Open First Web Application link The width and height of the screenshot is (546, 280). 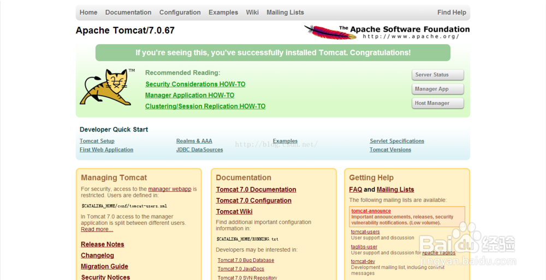tap(106, 150)
